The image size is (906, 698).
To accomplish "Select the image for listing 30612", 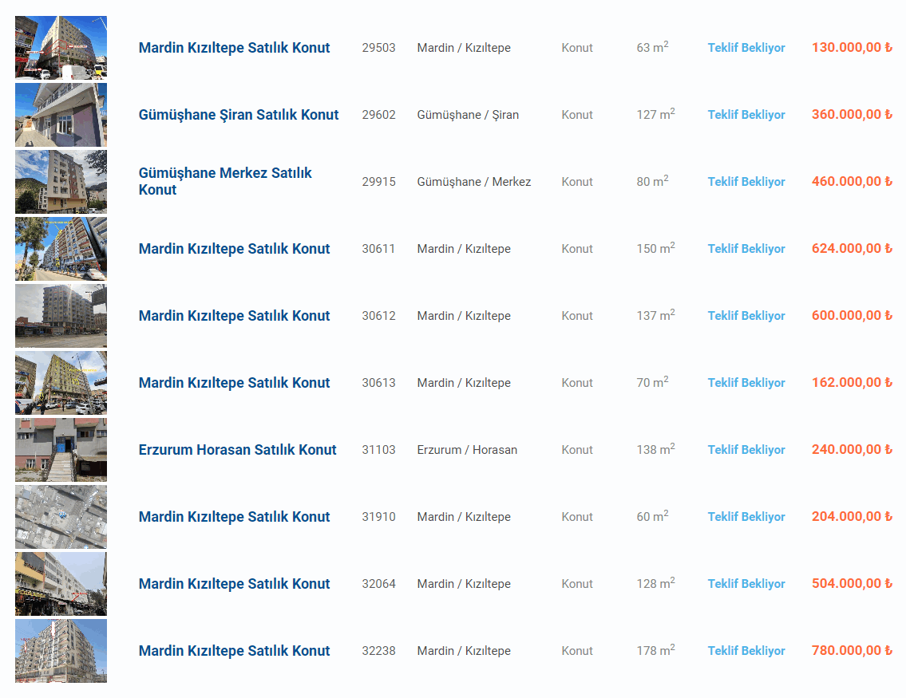I will (61, 316).
